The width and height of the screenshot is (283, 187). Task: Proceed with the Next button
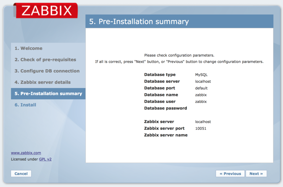(256, 174)
